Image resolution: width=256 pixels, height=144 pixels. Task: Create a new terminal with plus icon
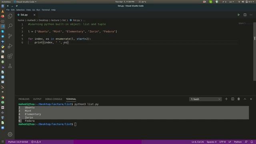click(x=226, y=99)
